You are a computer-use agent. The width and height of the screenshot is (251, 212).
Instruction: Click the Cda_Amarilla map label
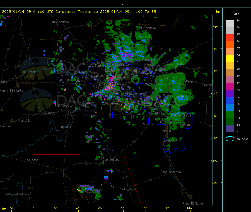click(x=21, y=121)
